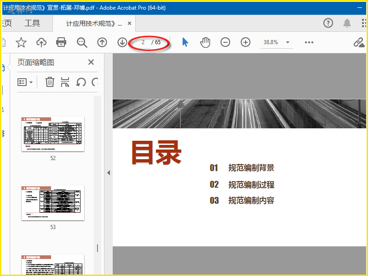Click the '02 规范编制过程' contents entry
The height and width of the screenshot is (276, 368).
pos(242,184)
